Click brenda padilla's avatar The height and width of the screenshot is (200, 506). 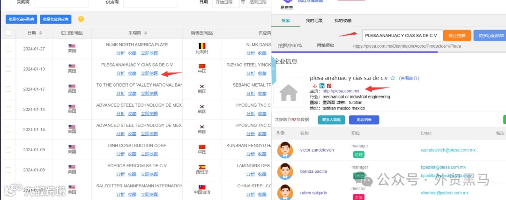[285, 171]
